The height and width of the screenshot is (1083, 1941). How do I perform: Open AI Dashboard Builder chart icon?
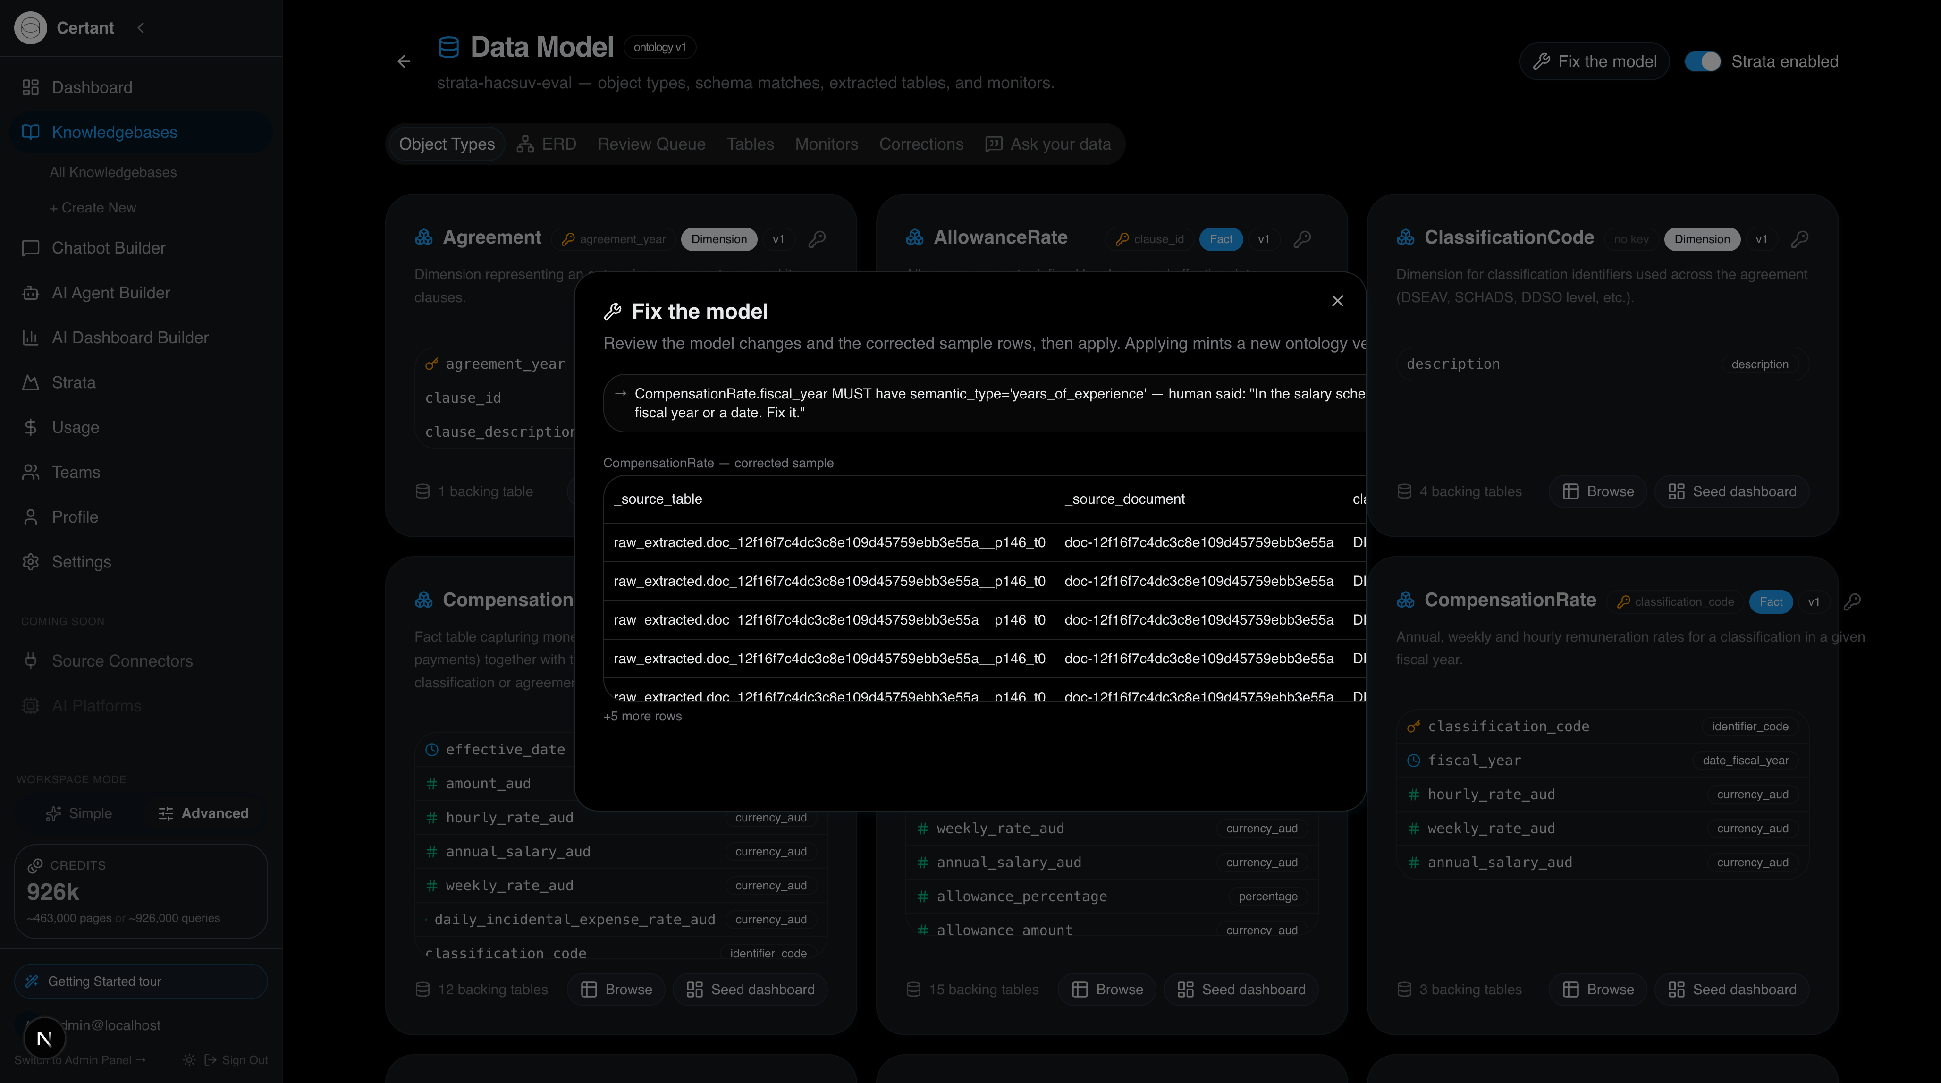coord(30,338)
